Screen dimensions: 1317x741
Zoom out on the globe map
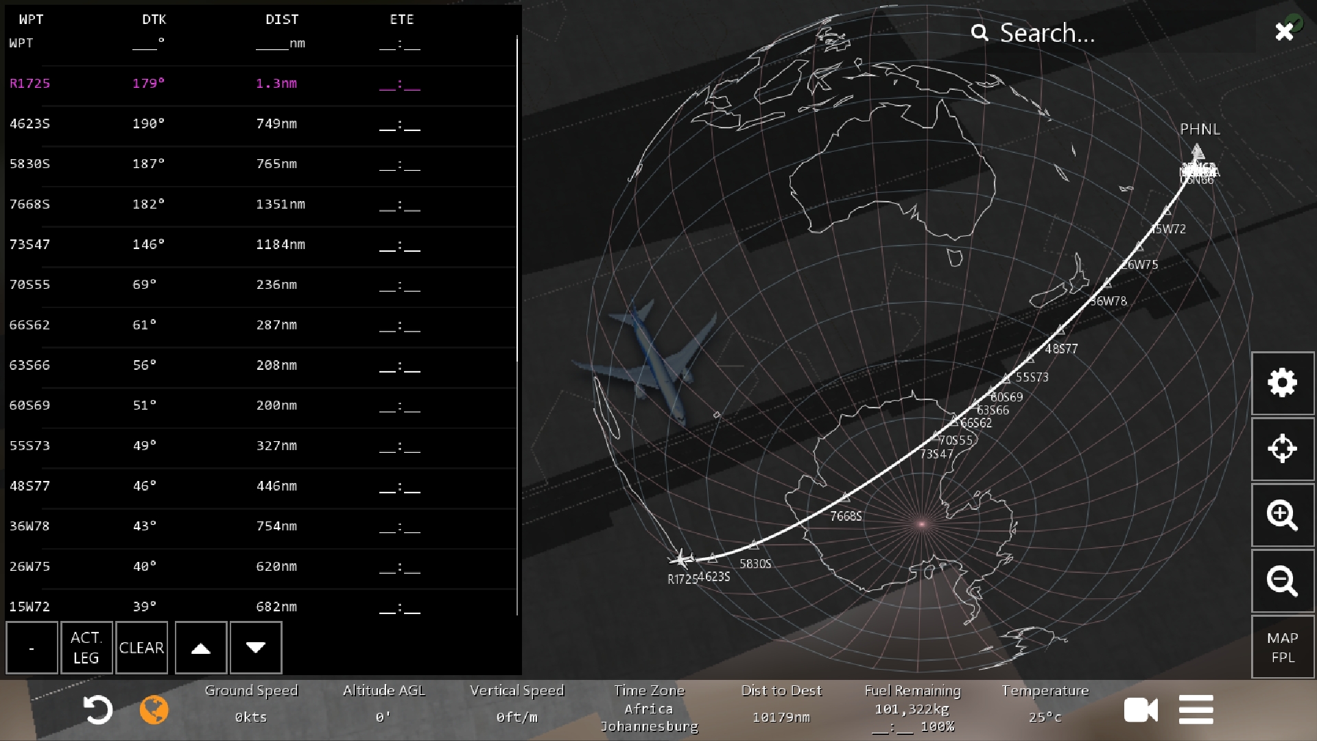(x=1282, y=580)
